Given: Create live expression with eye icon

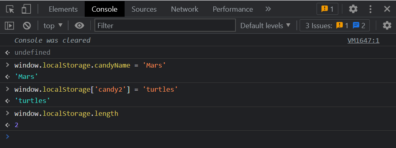Looking at the screenshot, I should pyautogui.click(x=79, y=25).
